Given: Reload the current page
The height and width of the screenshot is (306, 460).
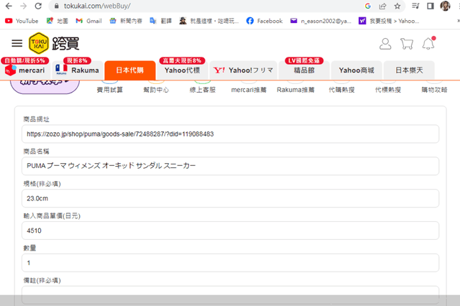Looking at the screenshot, I should 38,6.
